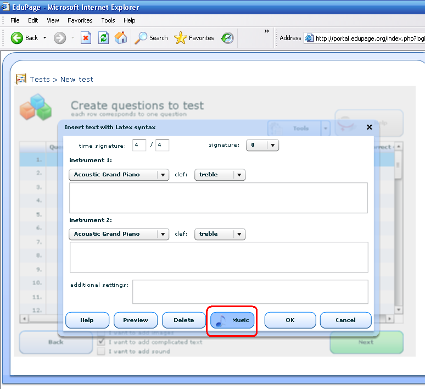Open the Tools menu

click(108, 20)
